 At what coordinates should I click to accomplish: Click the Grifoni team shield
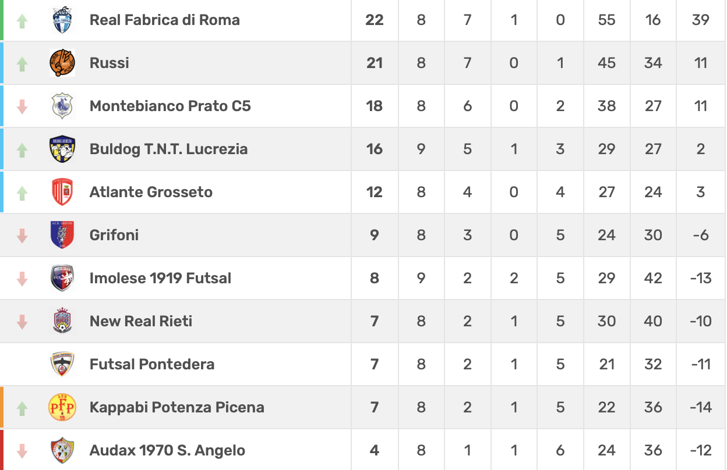62,235
